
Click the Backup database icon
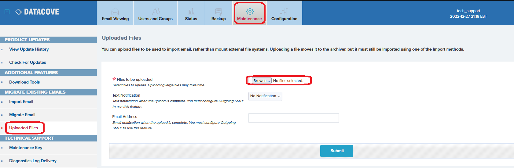tap(218, 12)
